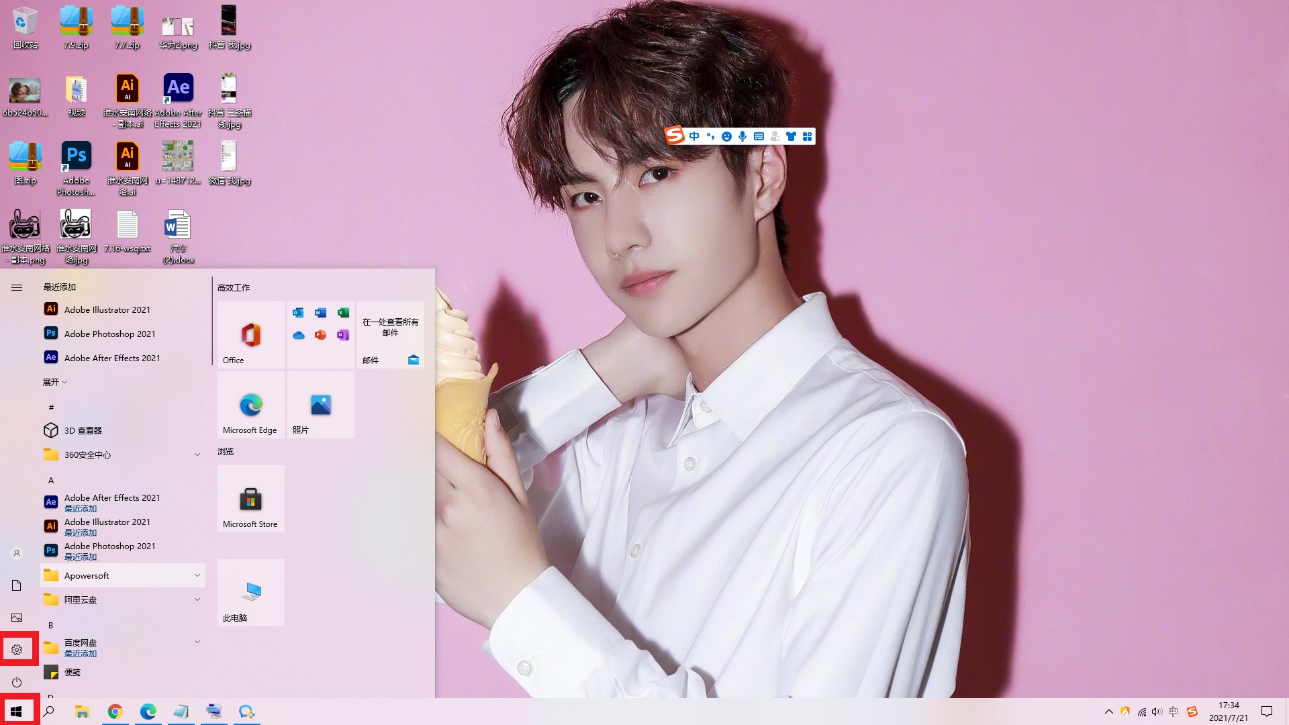1289x725 pixels.
Task: Expand Apowersoft submenu
Action: 197,575
